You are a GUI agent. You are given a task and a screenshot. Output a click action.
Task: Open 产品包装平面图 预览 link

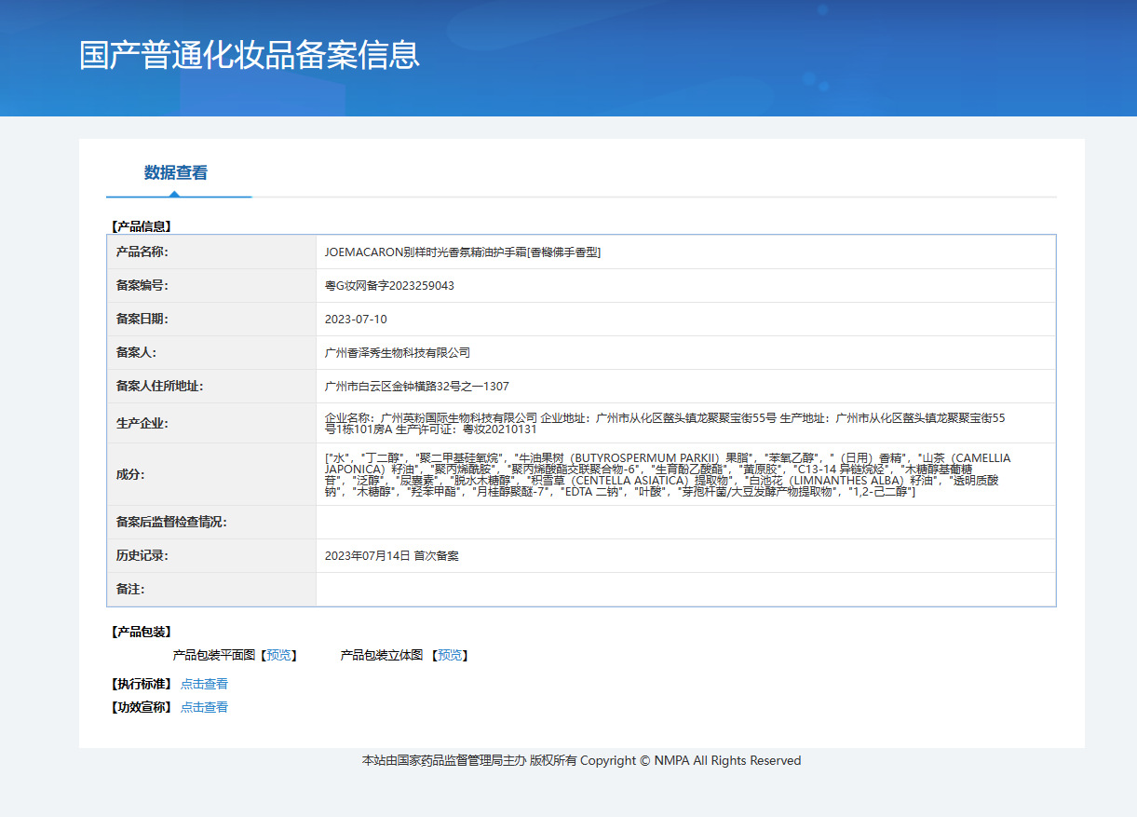(x=278, y=655)
